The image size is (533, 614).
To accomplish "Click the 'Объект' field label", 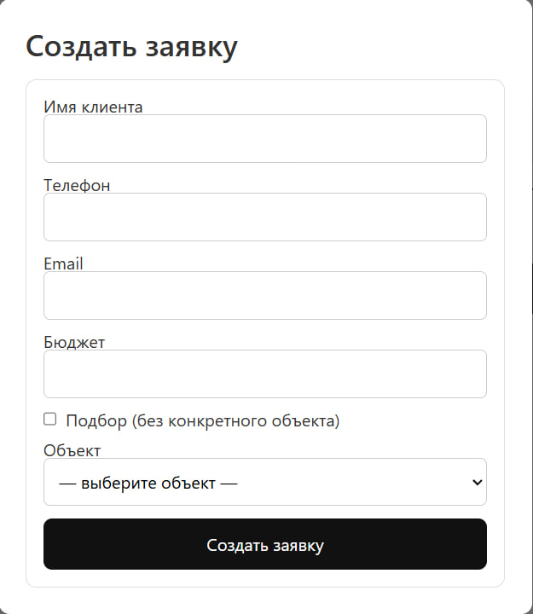I will (x=72, y=450).
